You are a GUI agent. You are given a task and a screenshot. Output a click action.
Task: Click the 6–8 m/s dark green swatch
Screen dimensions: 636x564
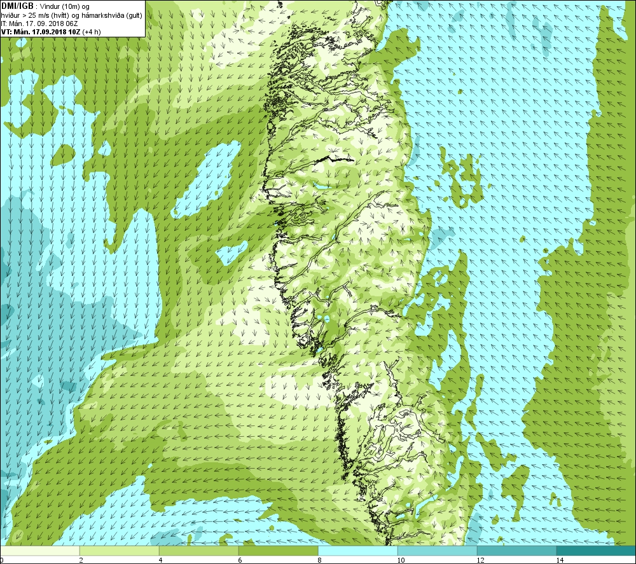279,551
